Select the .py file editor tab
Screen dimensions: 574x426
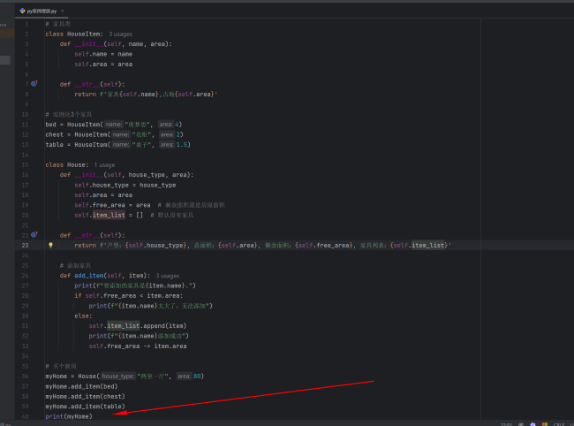tap(42, 11)
